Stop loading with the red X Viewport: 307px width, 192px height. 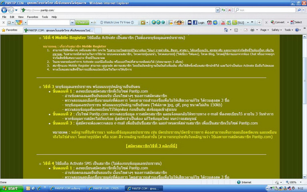[230, 10]
